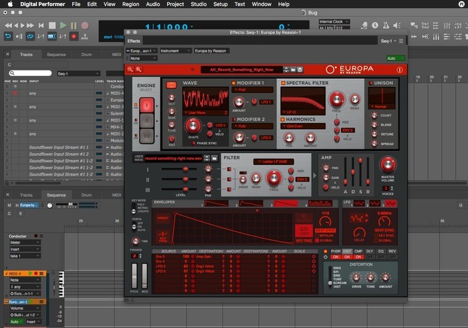Click the envelope LOOP button
This screenshot has height=328, width=468.
304,230
